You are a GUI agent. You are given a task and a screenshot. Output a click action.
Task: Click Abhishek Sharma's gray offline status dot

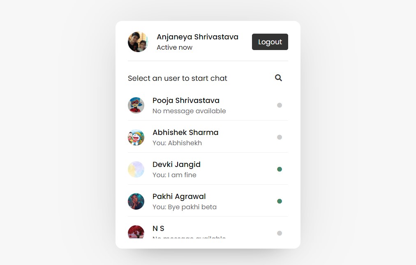pyautogui.click(x=280, y=137)
